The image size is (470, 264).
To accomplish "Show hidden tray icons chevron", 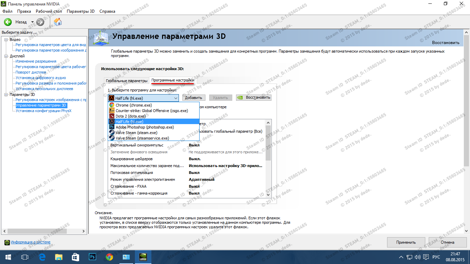I will pos(401,257).
